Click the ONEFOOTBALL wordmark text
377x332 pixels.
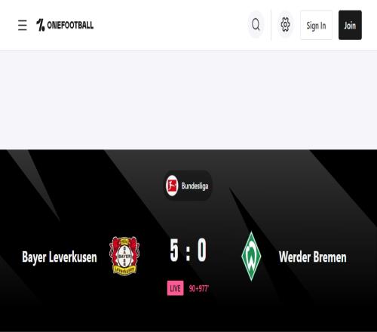tap(70, 25)
